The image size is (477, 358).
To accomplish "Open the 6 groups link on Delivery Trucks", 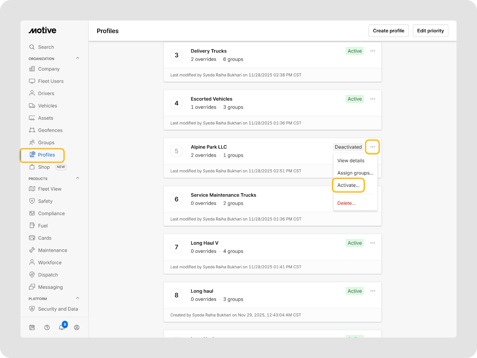I will pyautogui.click(x=233, y=59).
